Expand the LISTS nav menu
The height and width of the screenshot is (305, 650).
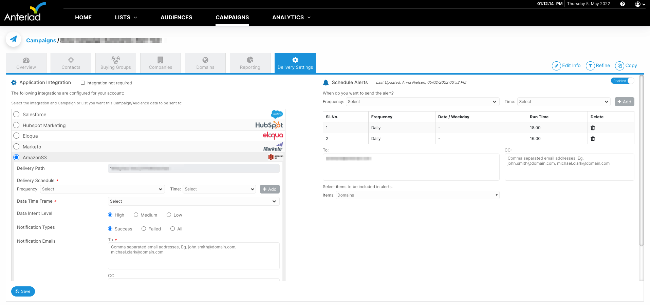click(126, 17)
